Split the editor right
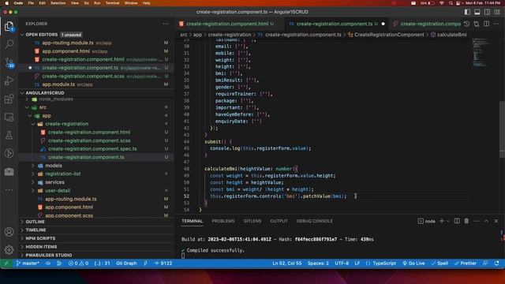 (486, 24)
